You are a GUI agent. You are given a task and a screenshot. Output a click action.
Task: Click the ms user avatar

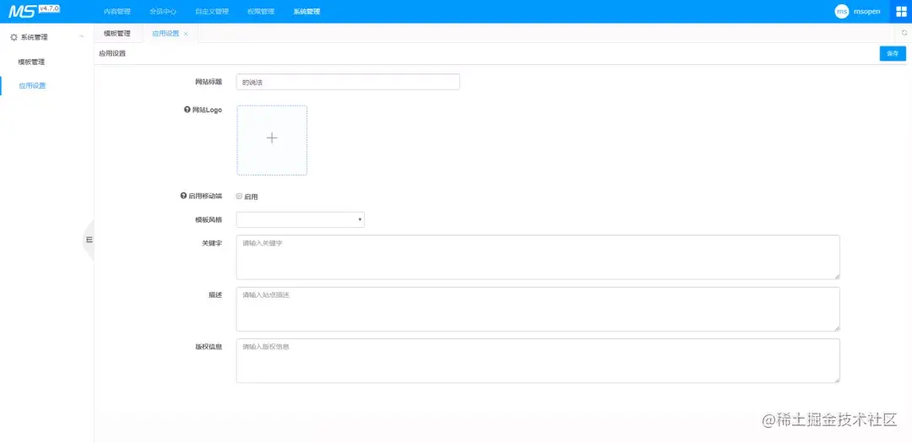pyautogui.click(x=842, y=12)
